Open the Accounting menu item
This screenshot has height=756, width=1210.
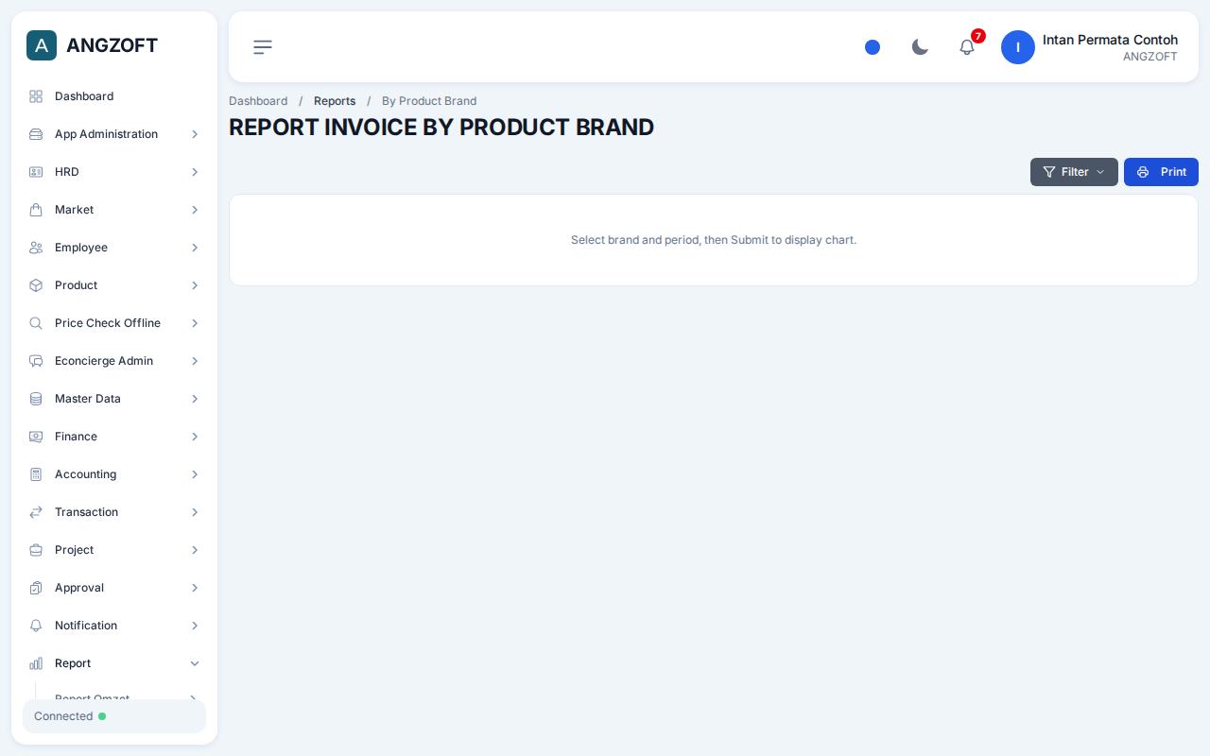(x=114, y=474)
